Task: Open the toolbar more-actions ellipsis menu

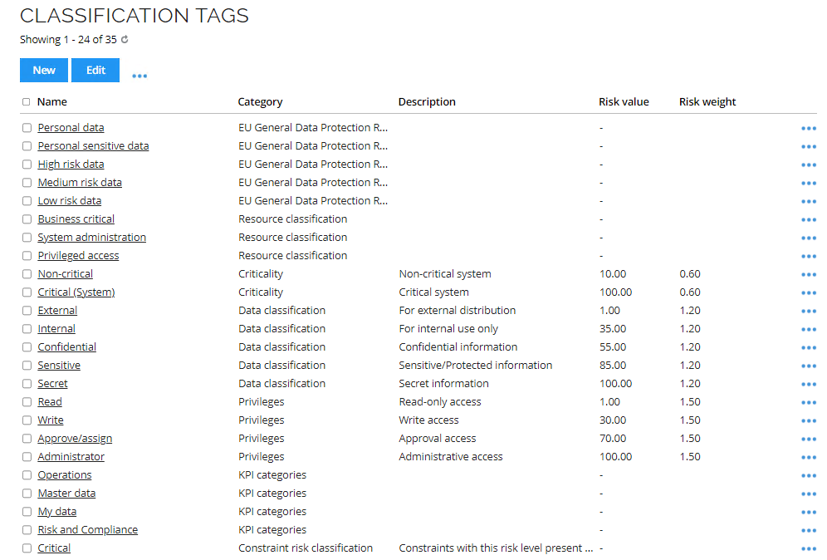Action: (139, 76)
